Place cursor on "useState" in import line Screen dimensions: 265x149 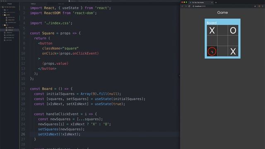[x=70, y=8]
